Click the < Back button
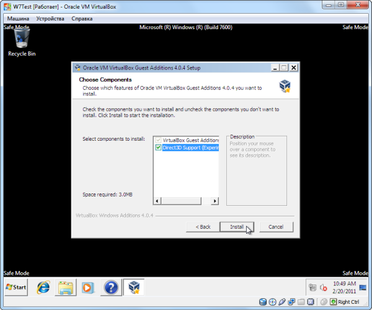The image size is (372, 310). click(x=203, y=227)
